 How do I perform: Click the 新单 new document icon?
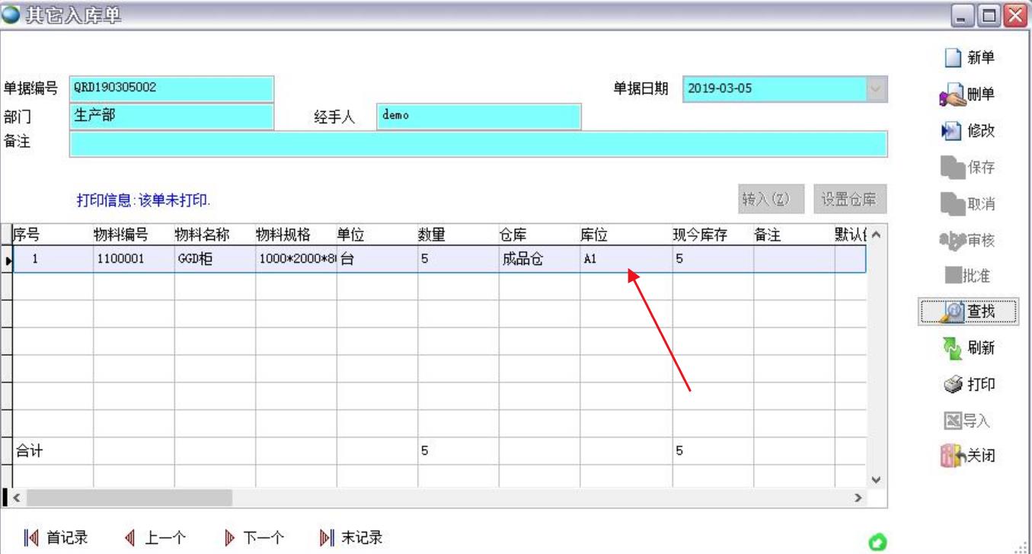[x=954, y=58]
